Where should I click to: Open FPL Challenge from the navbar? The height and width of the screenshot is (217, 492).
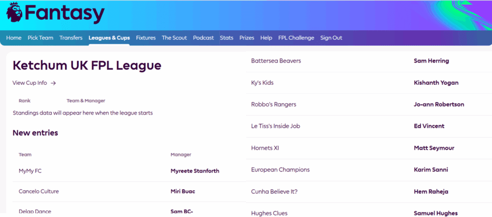coord(296,38)
